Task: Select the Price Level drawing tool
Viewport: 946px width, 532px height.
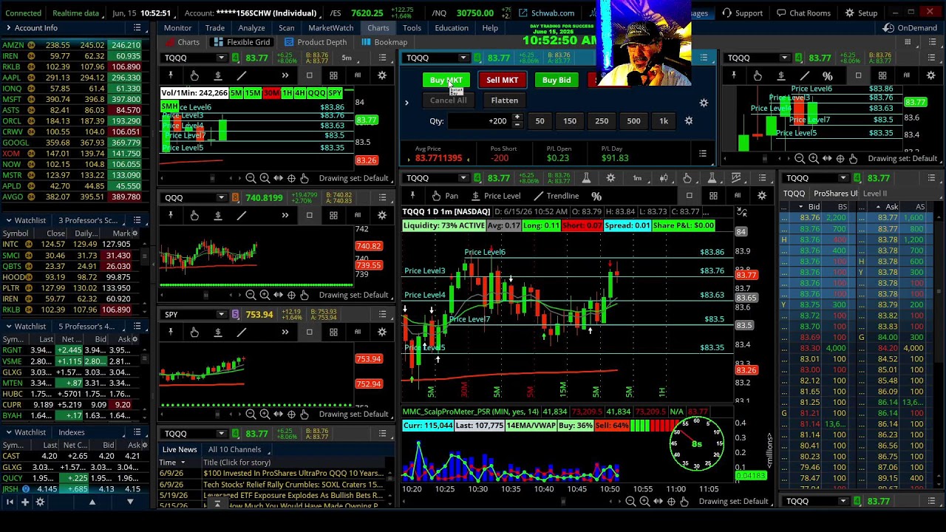Action: point(495,196)
